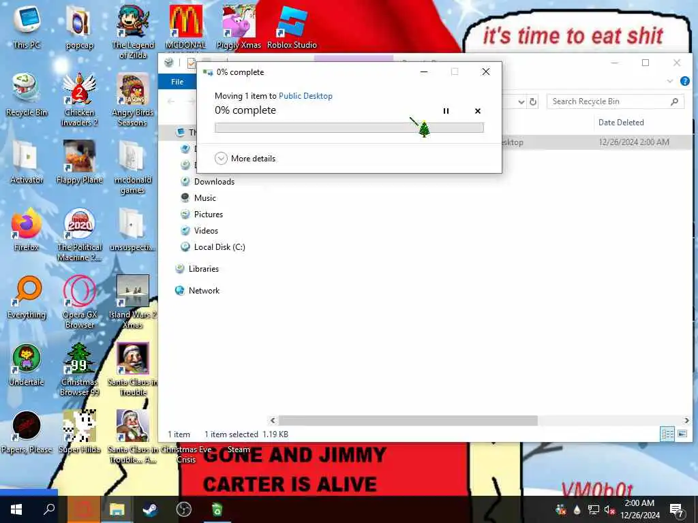Select Local Disk (C:) in sidebar
698x523 pixels.
pos(219,247)
